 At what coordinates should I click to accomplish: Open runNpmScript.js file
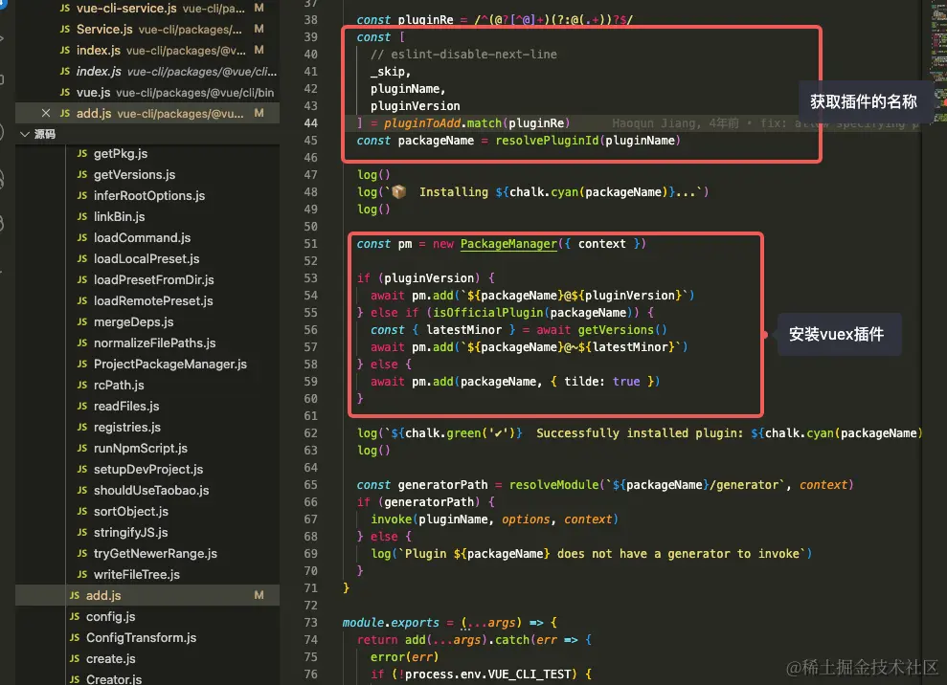140,449
